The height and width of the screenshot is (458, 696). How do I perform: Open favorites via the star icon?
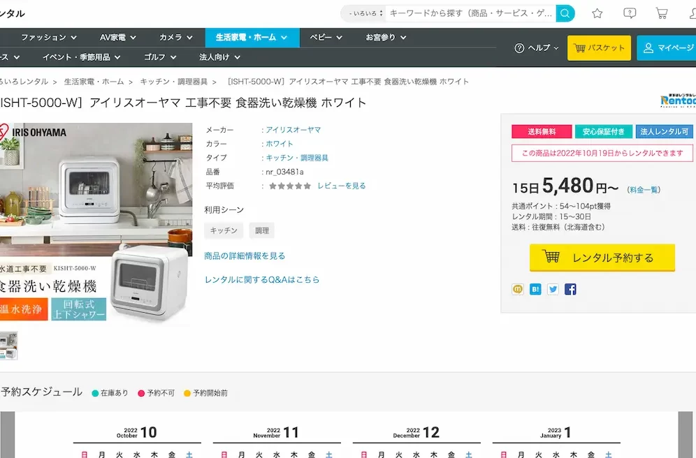[597, 13]
